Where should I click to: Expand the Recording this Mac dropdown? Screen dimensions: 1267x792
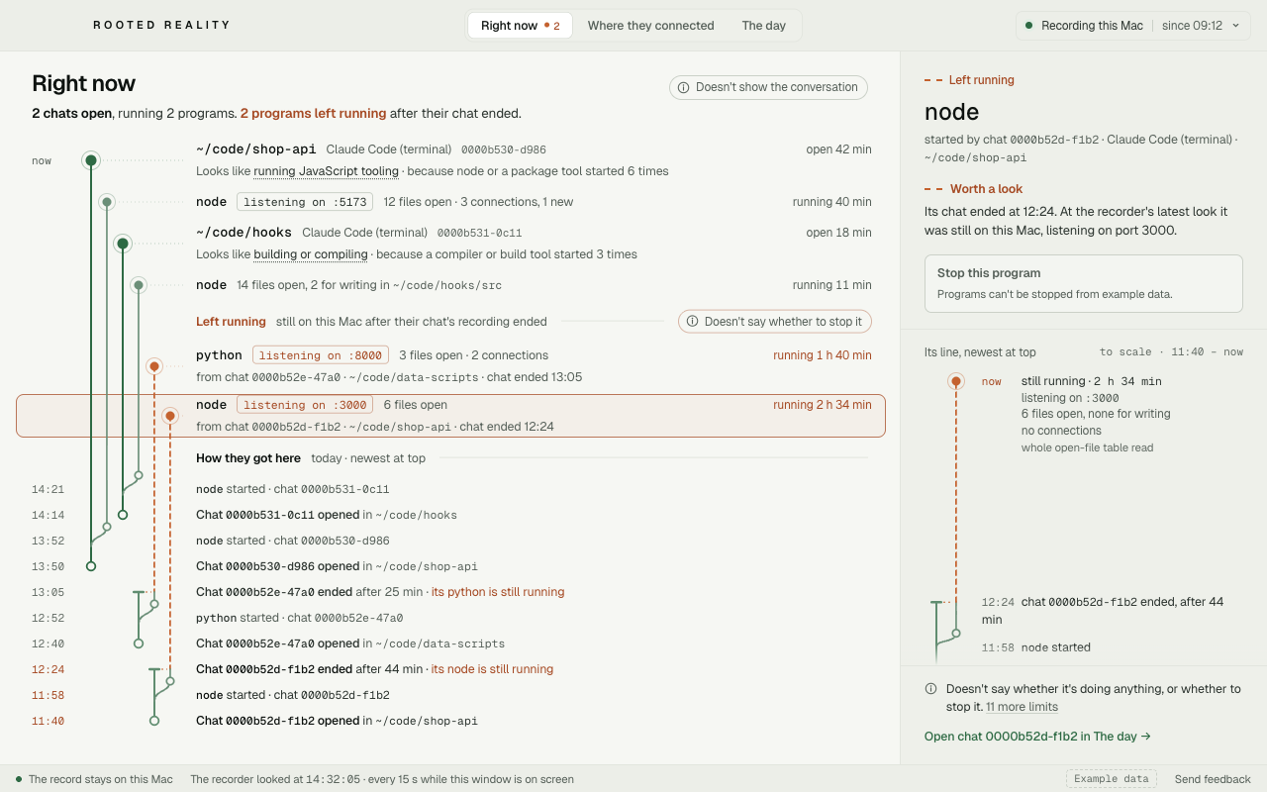coord(1131,26)
